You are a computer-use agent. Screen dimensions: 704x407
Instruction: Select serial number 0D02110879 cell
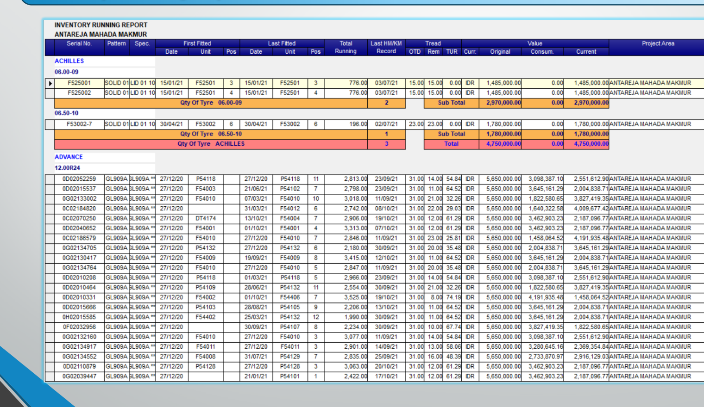[79, 366]
